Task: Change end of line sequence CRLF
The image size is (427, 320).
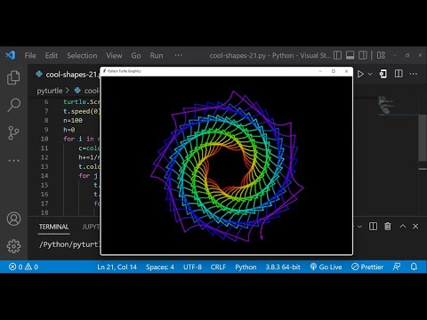Action: point(218,267)
